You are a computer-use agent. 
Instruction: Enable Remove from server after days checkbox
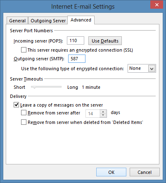pyautogui.click(x=24, y=112)
